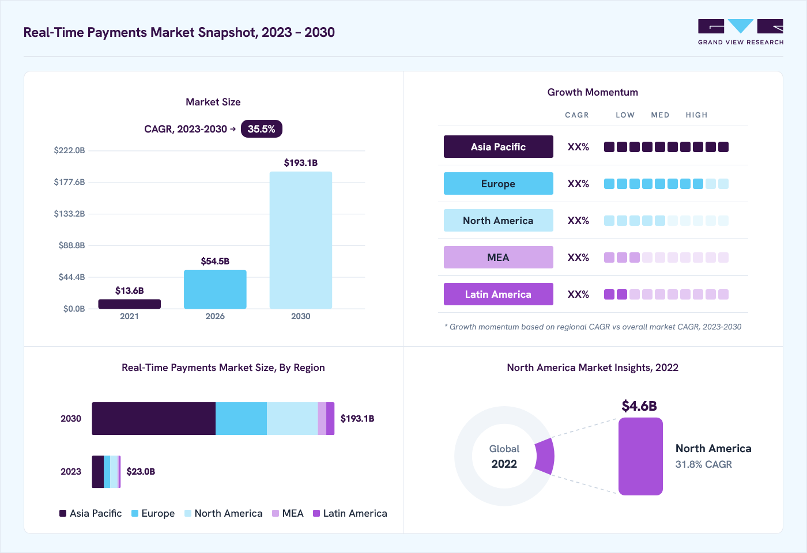Click the purple donut chart slice
The width and height of the screenshot is (807, 553).
tap(545, 456)
